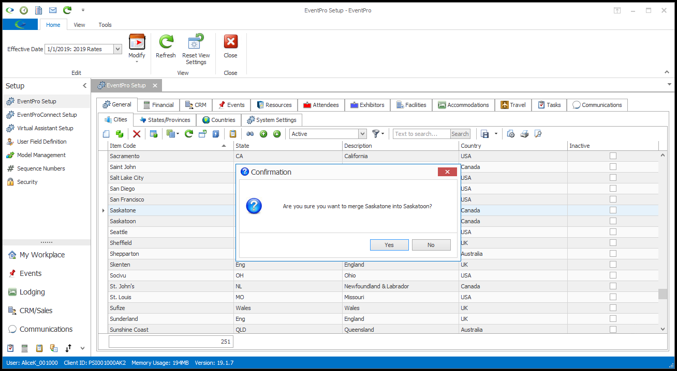Expand more sidebar options using the footer chevron
Image resolution: width=677 pixels, height=371 pixels.
pos(82,348)
